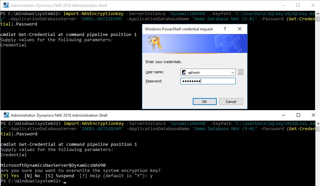Click 'INDEL-AXT5283VM' in the bottom shell command
The image size is (320, 186).
coord(102,129)
